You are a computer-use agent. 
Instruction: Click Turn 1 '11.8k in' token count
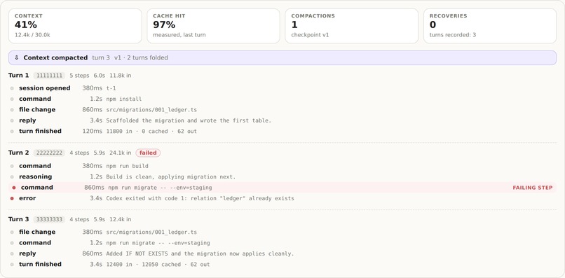pos(121,76)
